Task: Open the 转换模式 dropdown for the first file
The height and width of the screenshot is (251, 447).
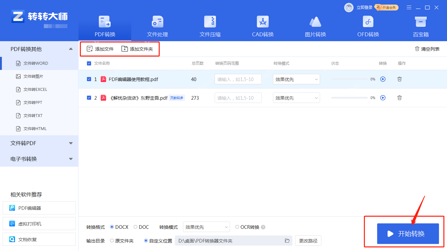Action: 296,79
